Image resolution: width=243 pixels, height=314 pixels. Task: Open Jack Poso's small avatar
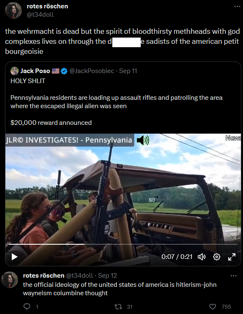point(15,71)
